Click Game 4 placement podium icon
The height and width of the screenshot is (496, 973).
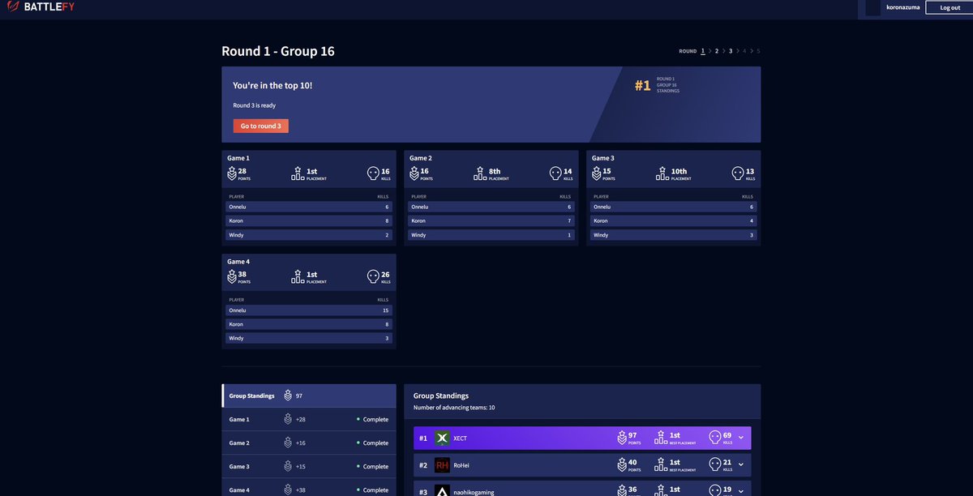click(298, 276)
